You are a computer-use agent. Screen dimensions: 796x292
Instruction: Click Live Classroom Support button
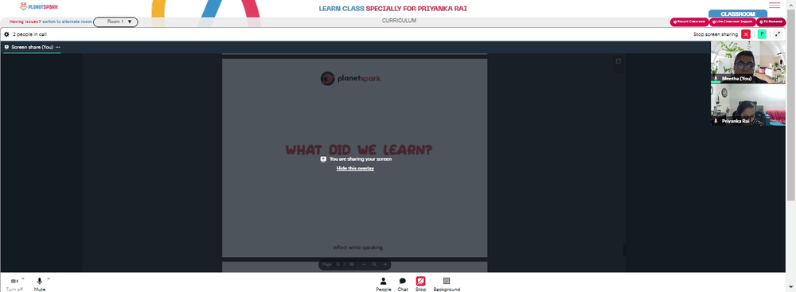pyautogui.click(x=732, y=21)
